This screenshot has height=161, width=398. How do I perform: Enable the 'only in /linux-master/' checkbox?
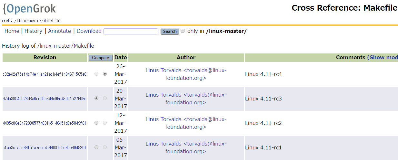point(183,31)
